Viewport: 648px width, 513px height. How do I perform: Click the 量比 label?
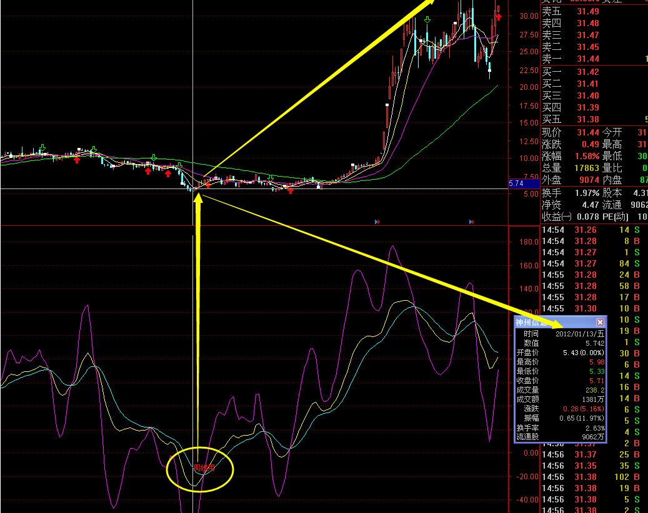pyautogui.click(x=612, y=169)
